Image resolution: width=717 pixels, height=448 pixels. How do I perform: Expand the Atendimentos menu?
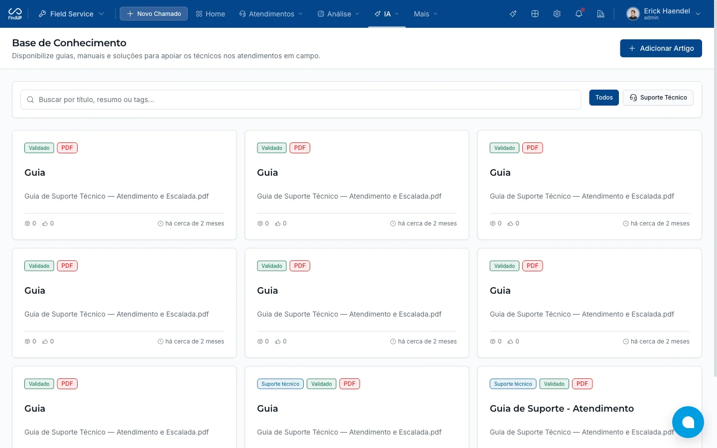271,14
